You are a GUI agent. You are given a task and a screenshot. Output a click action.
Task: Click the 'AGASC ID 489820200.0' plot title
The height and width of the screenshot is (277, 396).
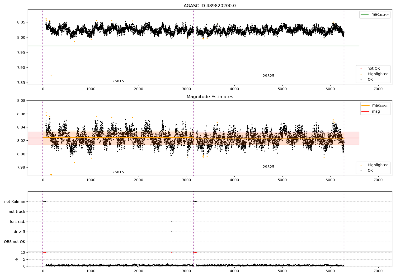pos(210,6)
